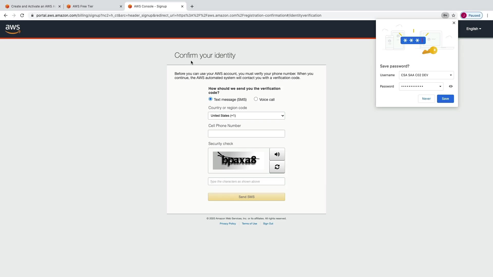Image resolution: width=493 pixels, height=277 pixels.
Task: Go back to previous page
Action: (6, 15)
